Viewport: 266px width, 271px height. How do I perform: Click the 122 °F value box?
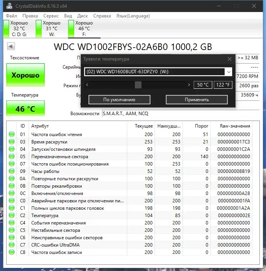(x=223, y=85)
